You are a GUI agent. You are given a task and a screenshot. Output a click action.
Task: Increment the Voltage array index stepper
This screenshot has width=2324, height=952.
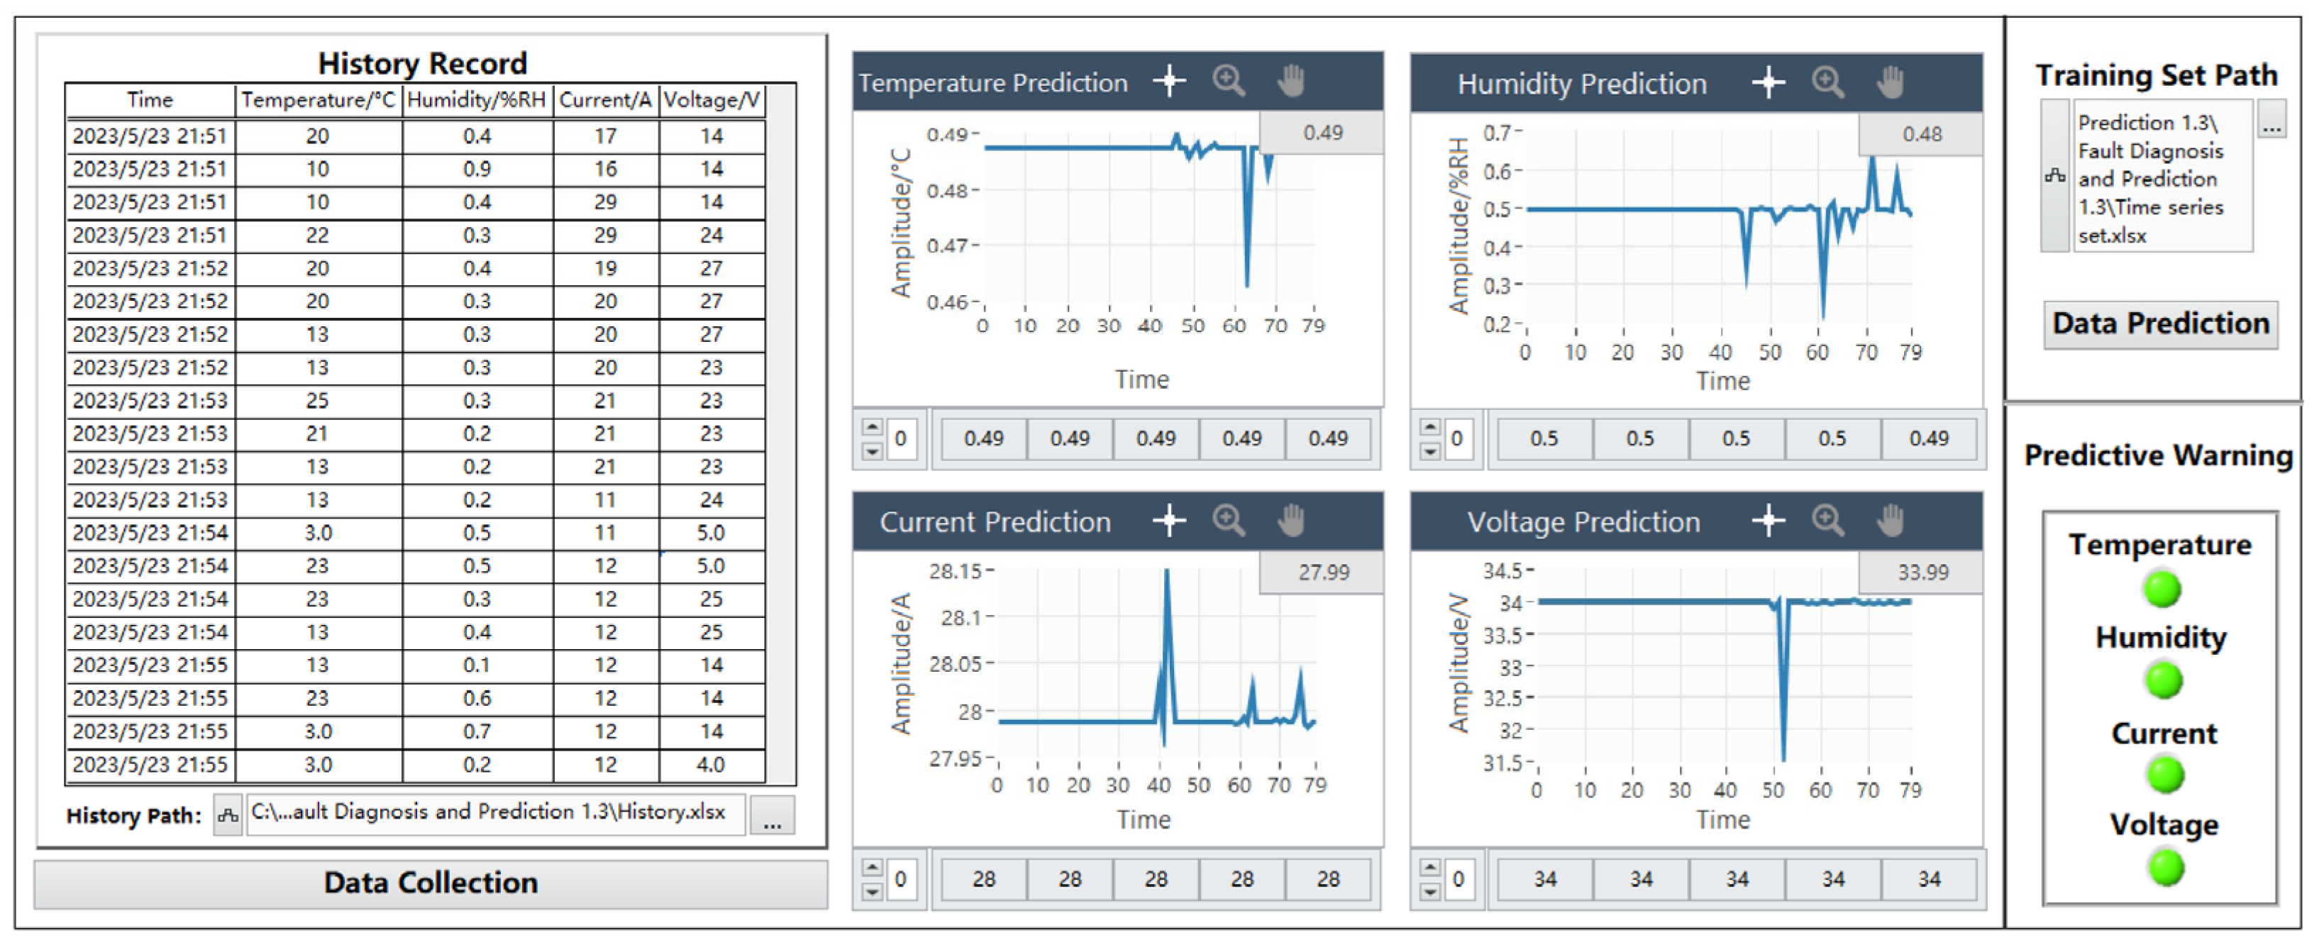(1430, 868)
